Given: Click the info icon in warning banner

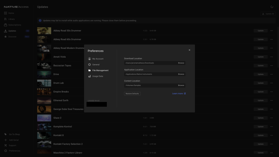Looking at the screenshot, I should (40, 20).
